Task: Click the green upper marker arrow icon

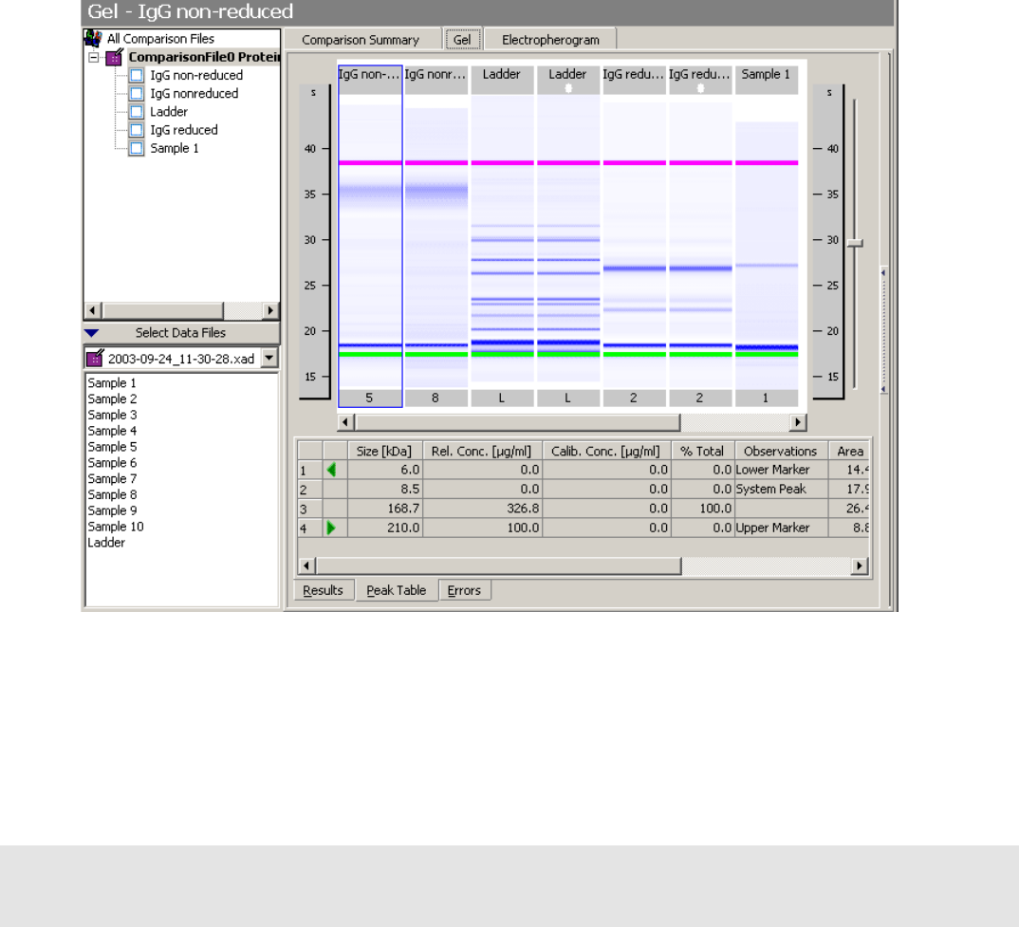Action: click(331, 528)
